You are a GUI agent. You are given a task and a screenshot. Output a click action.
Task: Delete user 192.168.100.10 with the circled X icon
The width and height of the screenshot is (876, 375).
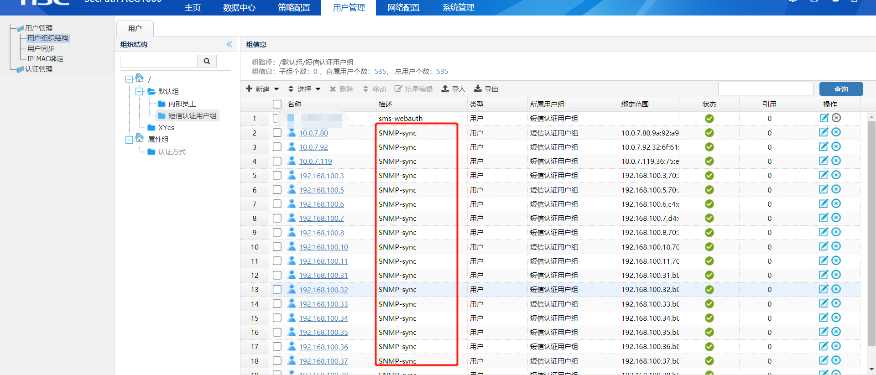836,246
